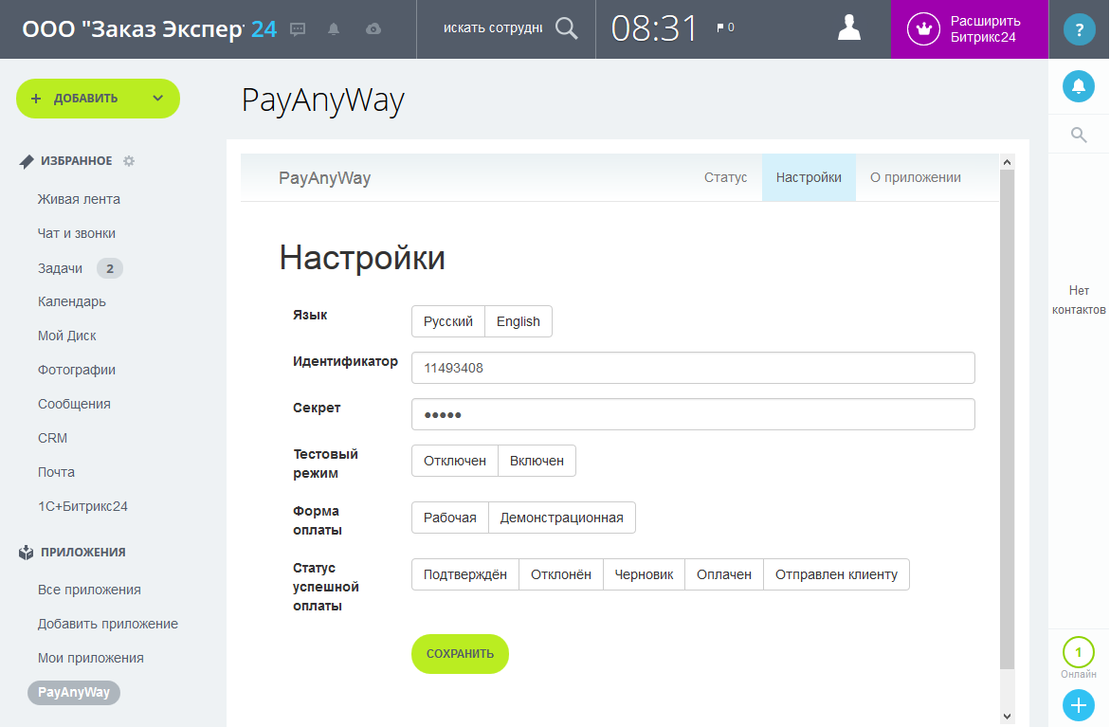Select Демонстрационная payment form
This screenshot has width=1110, height=727.
pyautogui.click(x=561, y=518)
